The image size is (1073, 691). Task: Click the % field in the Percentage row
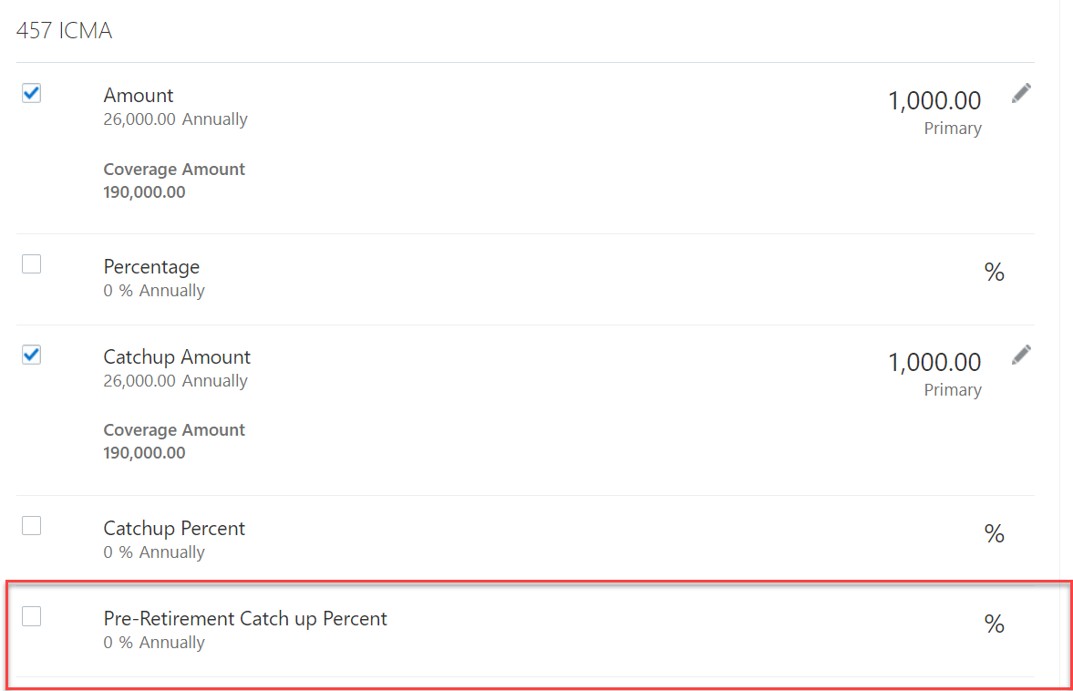(994, 273)
